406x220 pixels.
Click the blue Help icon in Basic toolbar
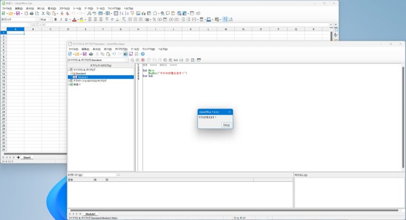(x=143, y=54)
